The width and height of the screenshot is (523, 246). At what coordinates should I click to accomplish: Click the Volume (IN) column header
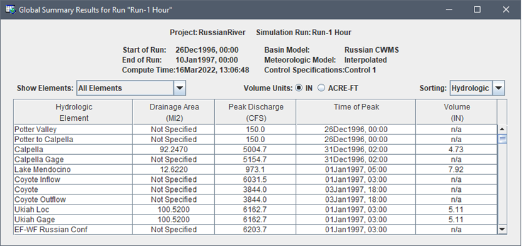pos(457,112)
